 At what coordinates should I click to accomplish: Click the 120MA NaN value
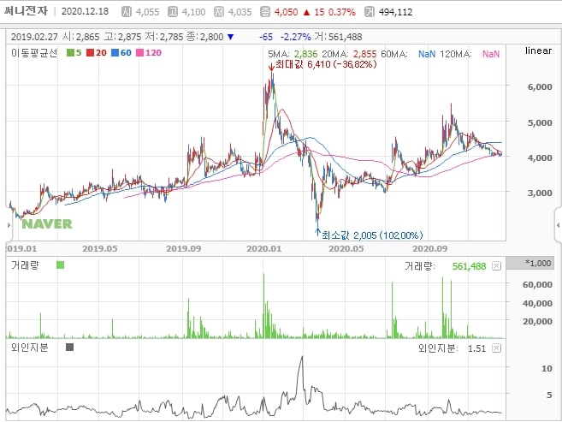491,54
